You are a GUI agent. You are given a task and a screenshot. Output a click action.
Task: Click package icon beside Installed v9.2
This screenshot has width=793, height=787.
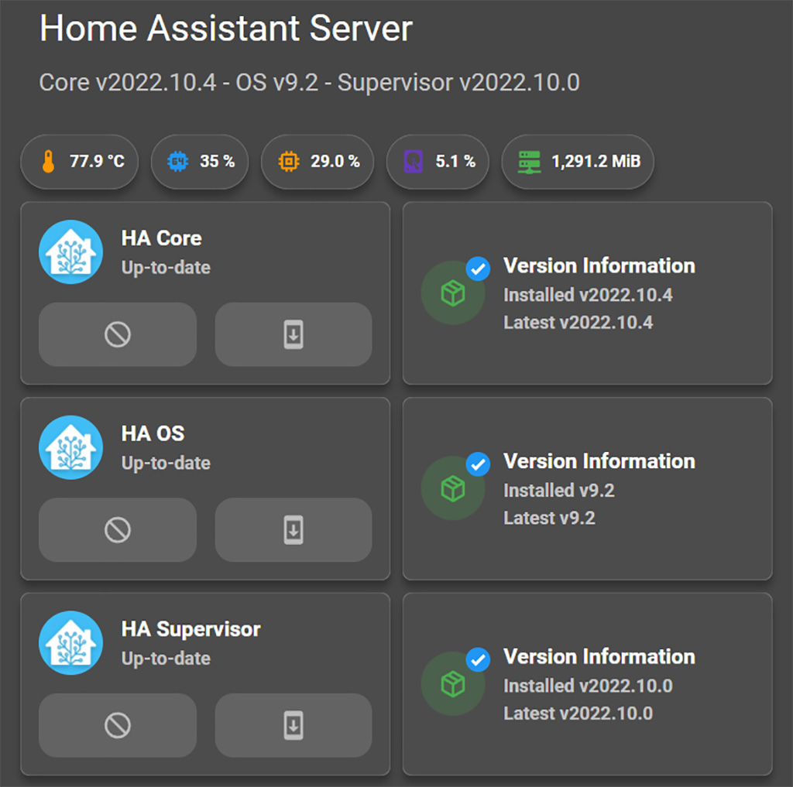[452, 489]
